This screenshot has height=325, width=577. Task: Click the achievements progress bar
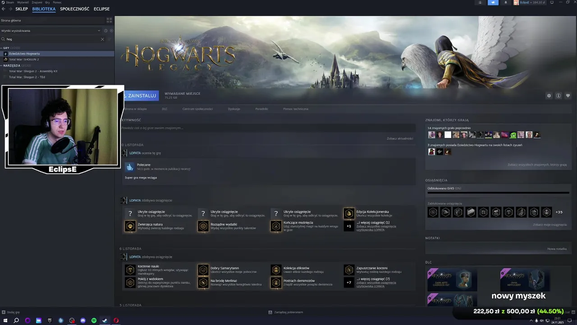coord(498,193)
